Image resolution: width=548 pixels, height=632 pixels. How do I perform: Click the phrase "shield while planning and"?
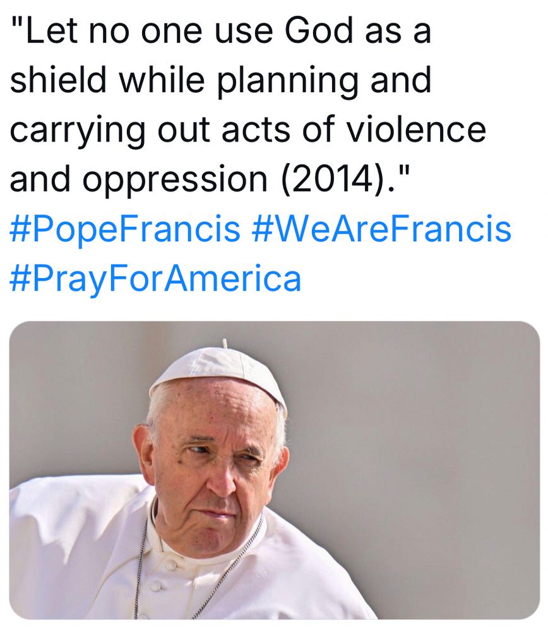tap(220, 81)
